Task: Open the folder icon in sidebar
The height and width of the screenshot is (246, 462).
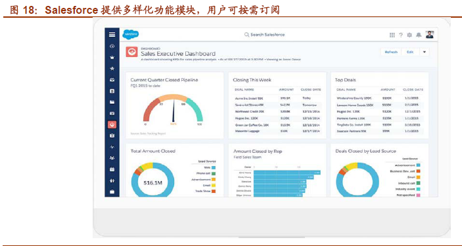Action: point(112,102)
